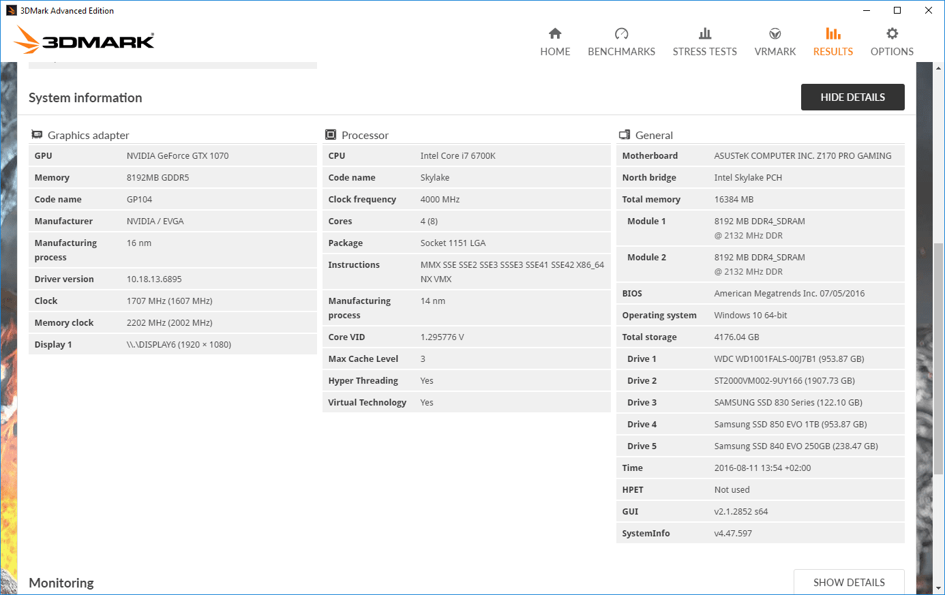Click the Home house icon
Viewport: 945px width, 595px height.
click(555, 33)
